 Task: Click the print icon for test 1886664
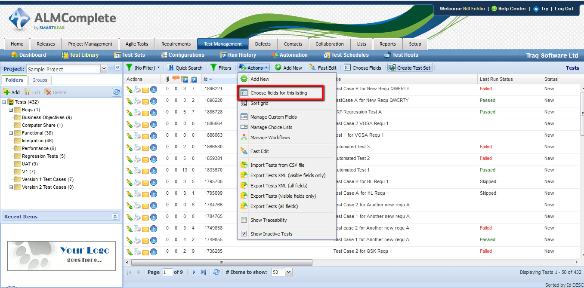[137, 124]
